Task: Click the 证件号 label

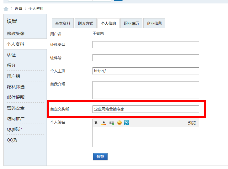Action: tap(56, 58)
